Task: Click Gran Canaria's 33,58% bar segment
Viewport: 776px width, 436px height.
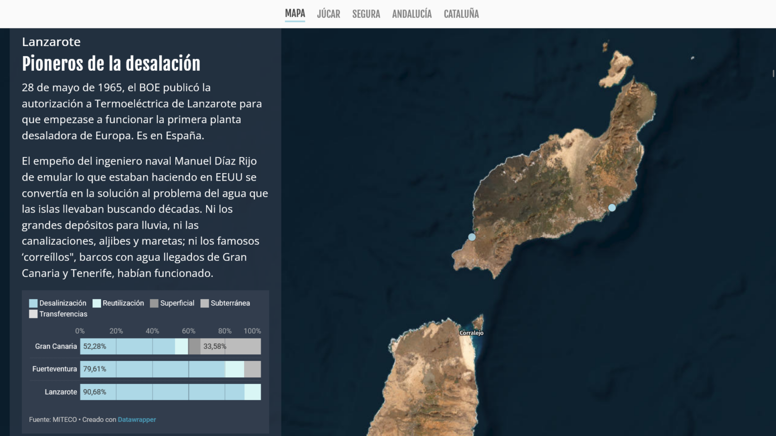Action: (230, 346)
